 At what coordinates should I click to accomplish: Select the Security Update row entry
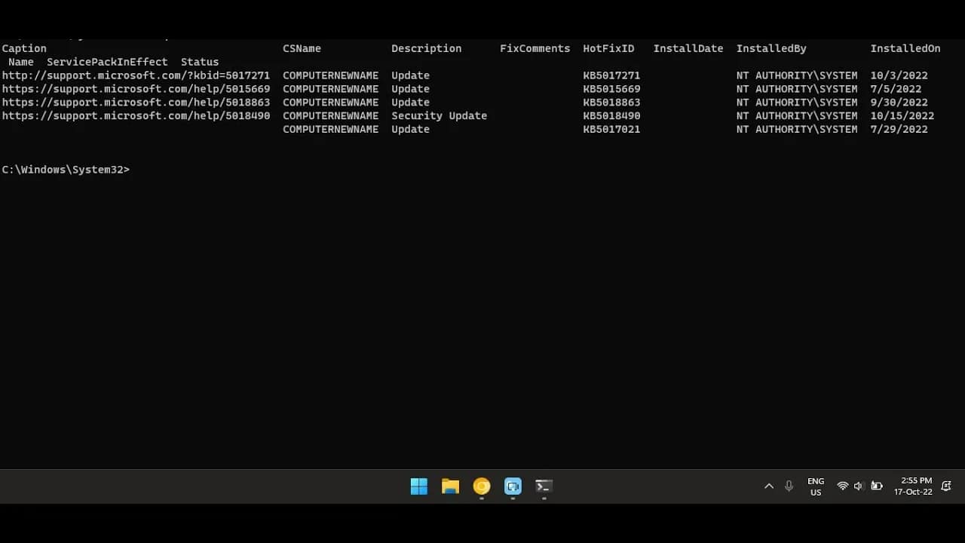439,115
